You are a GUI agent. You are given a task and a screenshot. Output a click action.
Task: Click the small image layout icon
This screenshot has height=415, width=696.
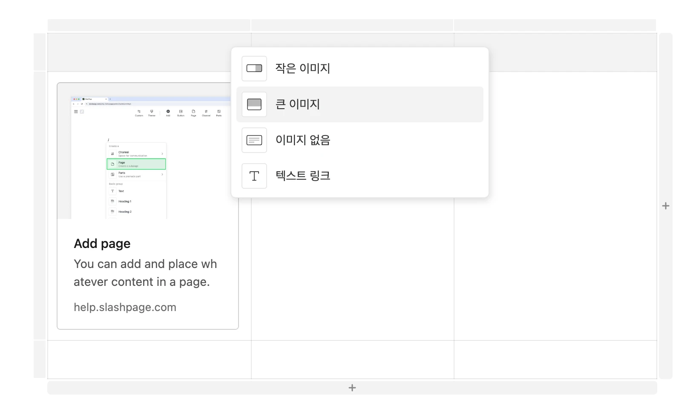pos(254,69)
